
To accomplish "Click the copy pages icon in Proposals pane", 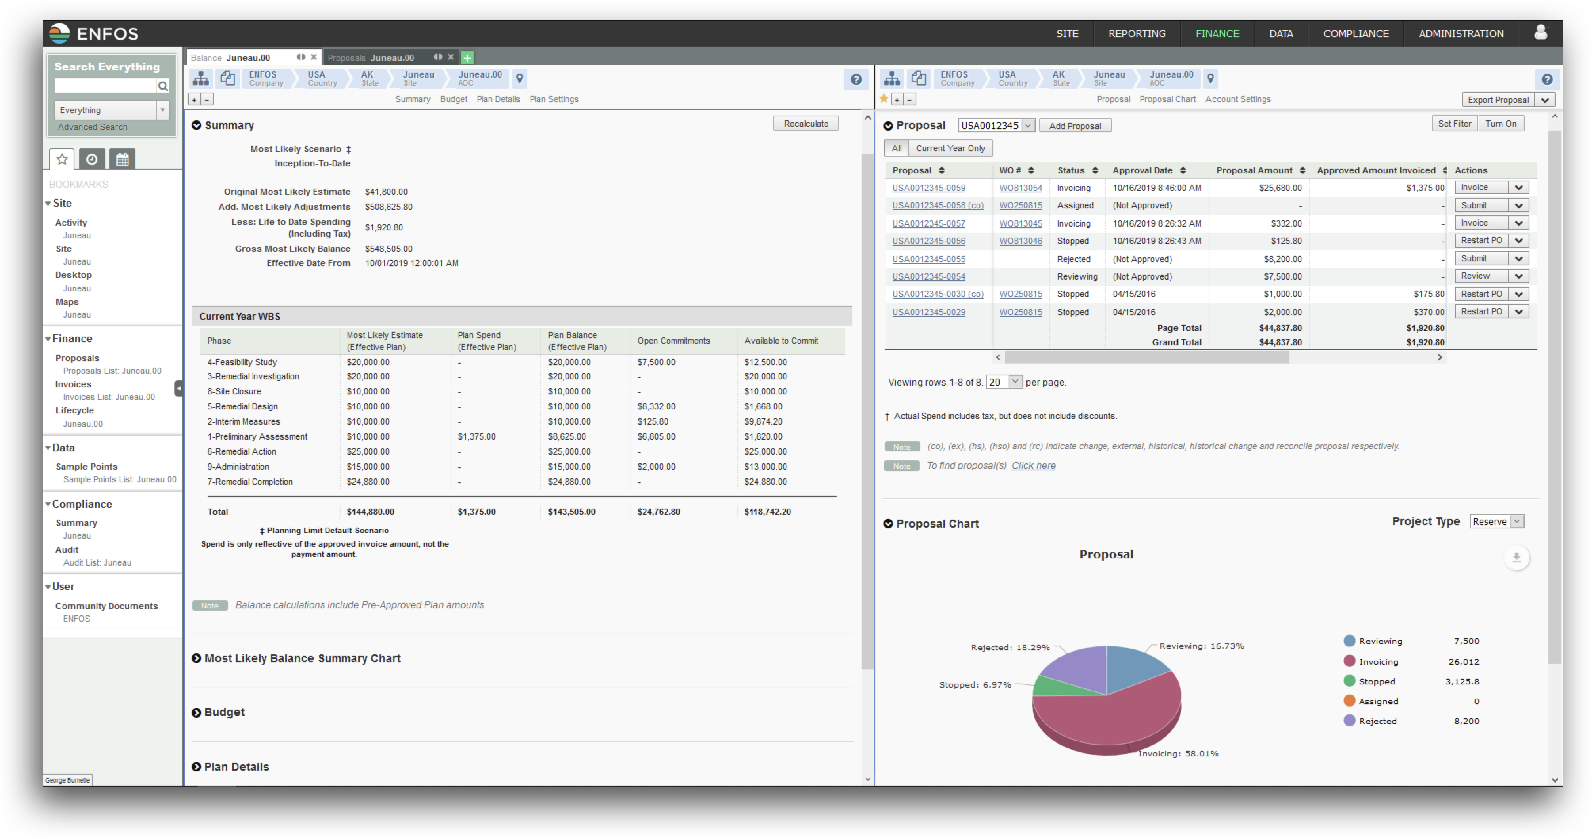I will tap(919, 78).
